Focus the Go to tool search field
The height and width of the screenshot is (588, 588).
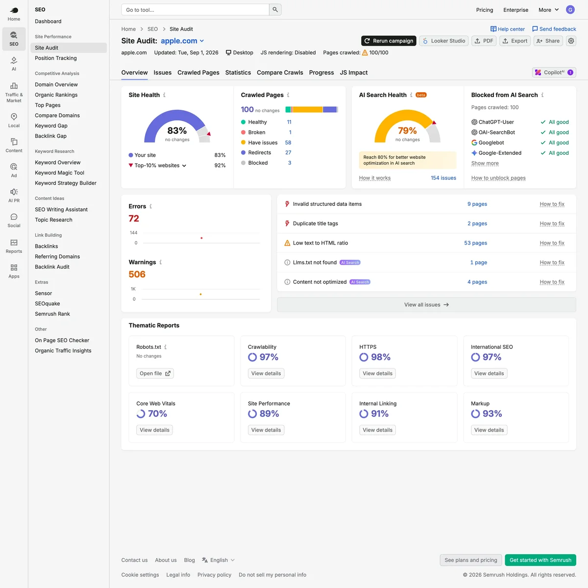[x=196, y=10]
